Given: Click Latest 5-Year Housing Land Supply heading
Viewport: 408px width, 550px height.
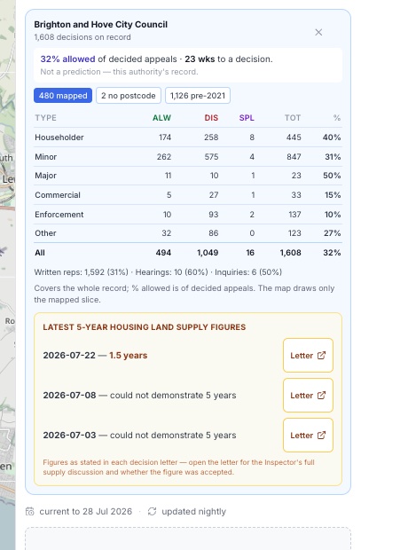Looking at the screenshot, I should click(145, 327).
